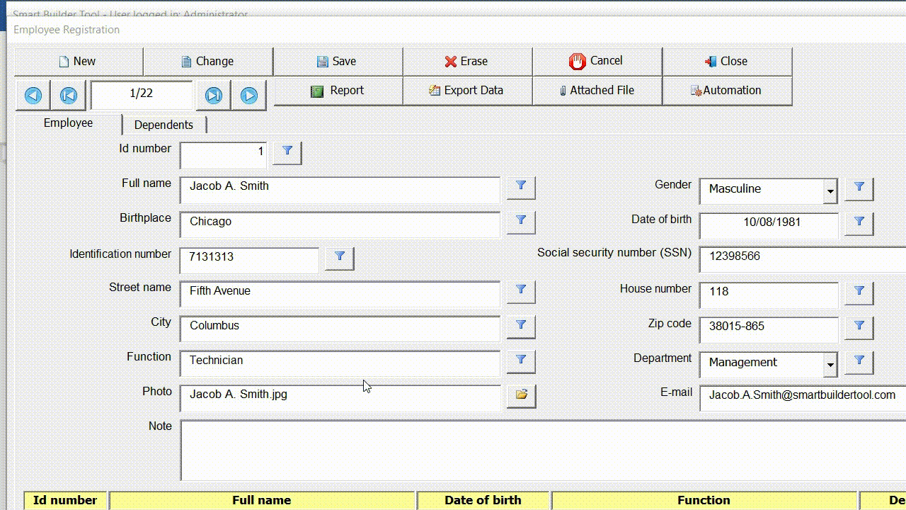This screenshot has height=510, width=906.
Task: Click the Export Data button
Action: tap(466, 90)
